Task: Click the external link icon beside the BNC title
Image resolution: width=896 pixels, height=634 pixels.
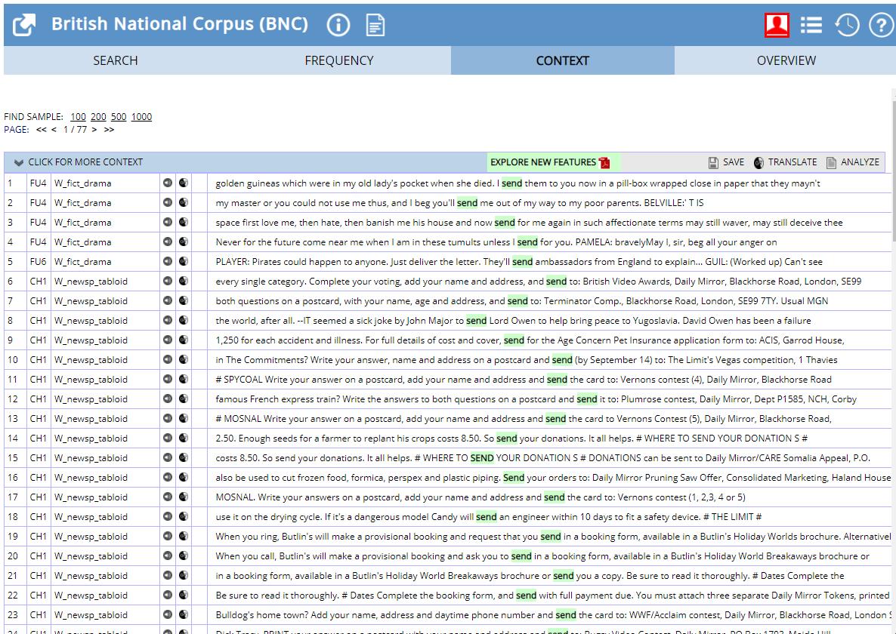Action: point(24,25)
